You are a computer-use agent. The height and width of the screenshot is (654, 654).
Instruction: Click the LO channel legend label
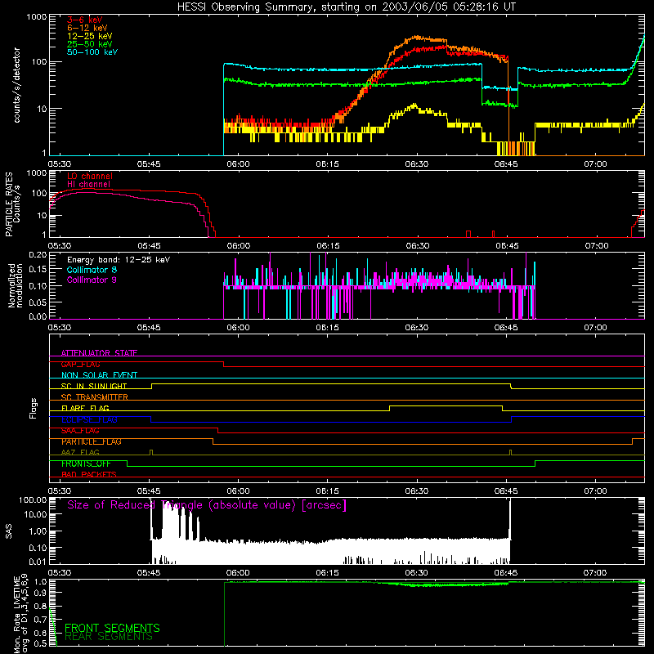coord(90,176)
